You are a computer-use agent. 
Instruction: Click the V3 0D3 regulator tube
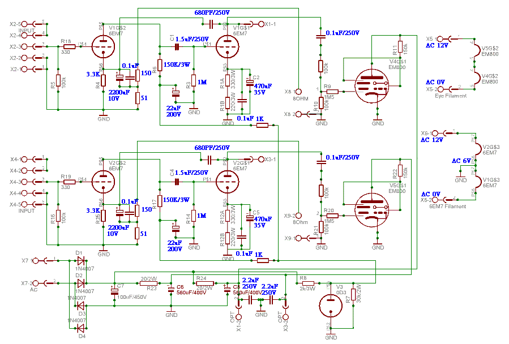pyautogui.click(x=331, y=305)
